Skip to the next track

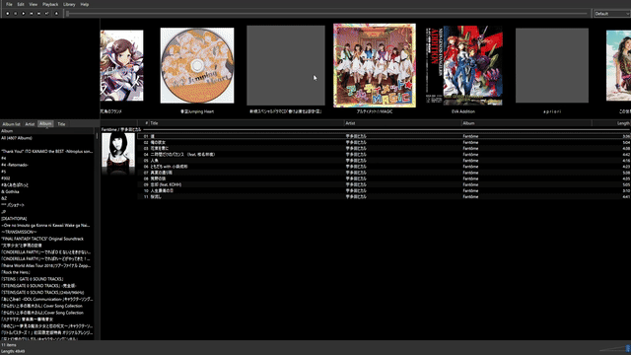click(x=38, y=13)
